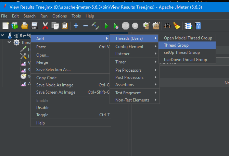This screenshot has width=229, height=156.
Task: Click Disable in context menu
Action: [x=70, y=108]
